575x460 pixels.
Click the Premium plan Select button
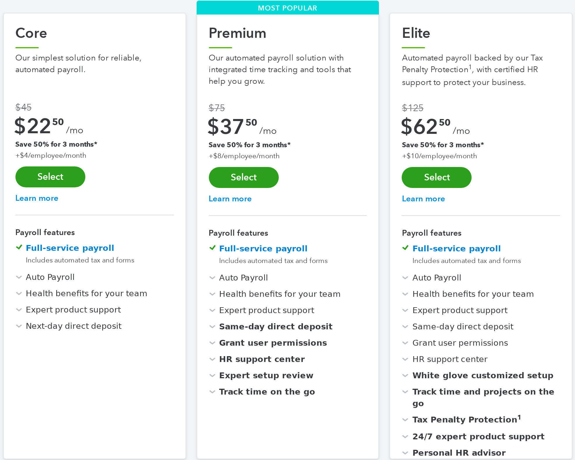(x=243, y=177)
